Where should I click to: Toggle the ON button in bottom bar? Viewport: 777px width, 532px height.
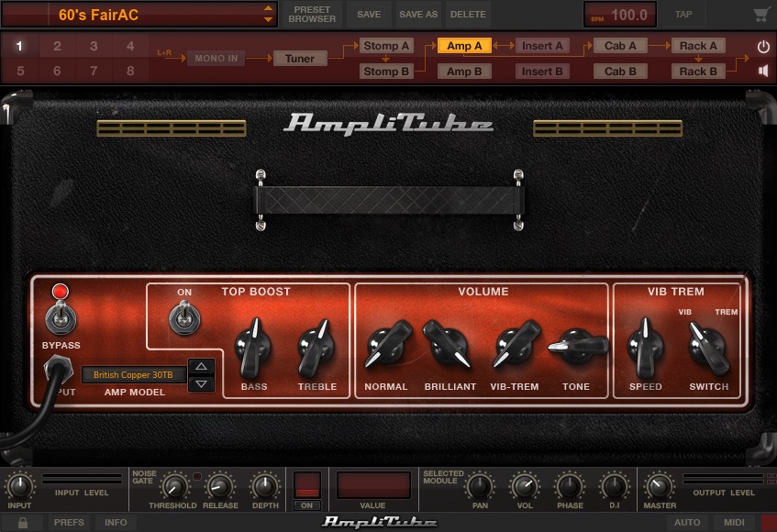(x=306, y=505)
